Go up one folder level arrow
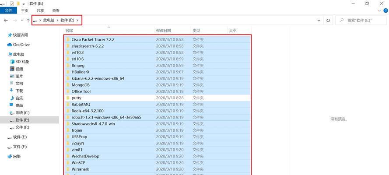Viewport: 389px width, 175px height. 28,21
